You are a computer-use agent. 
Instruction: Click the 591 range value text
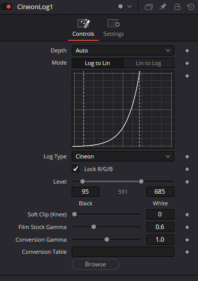pyautogui.click(x=123, y=192)
